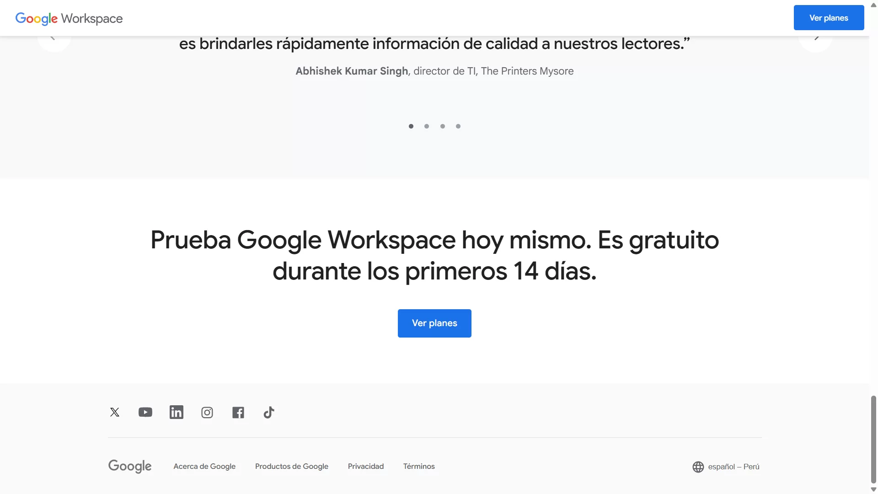Viewport: 878px width, 494px height.
Task: Open the Instagram social icon
Action: pos(207,413)
